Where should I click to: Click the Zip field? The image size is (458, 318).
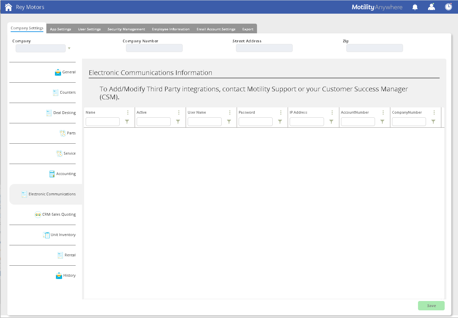pyautogui.click(x=375, y=48)
